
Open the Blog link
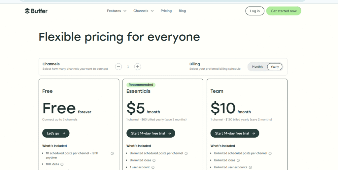[182, 11]
